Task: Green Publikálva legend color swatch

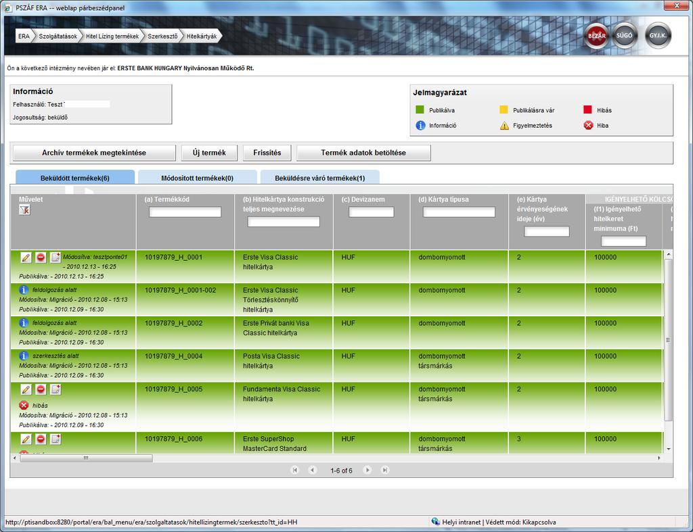Action: [x=420, y=110]
